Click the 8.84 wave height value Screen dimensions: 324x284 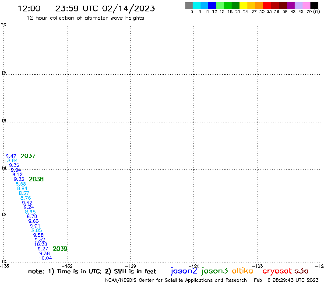(x=22, y=188)
